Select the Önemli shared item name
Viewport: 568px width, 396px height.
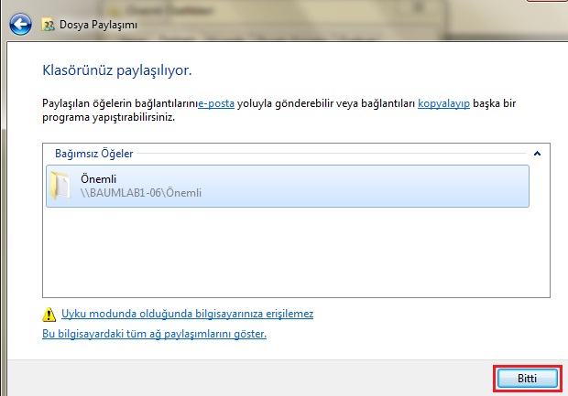click(x=99, y=179)
